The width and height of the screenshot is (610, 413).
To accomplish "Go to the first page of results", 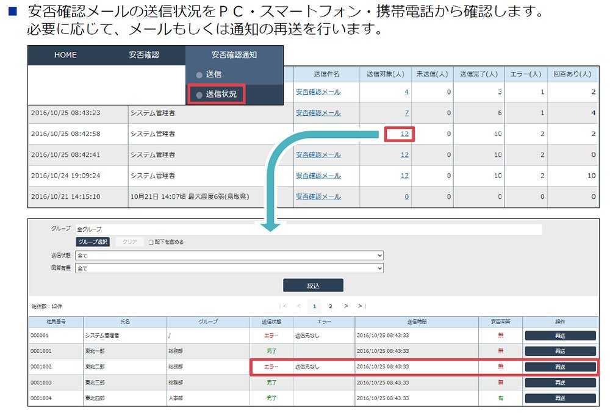I will point(284,306).
